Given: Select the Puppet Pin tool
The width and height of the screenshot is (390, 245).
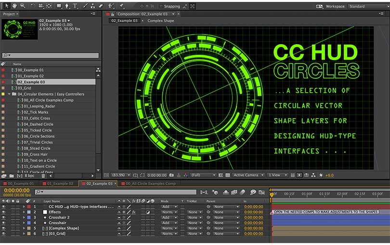Looking at the screenshot, I should (122, 6).
